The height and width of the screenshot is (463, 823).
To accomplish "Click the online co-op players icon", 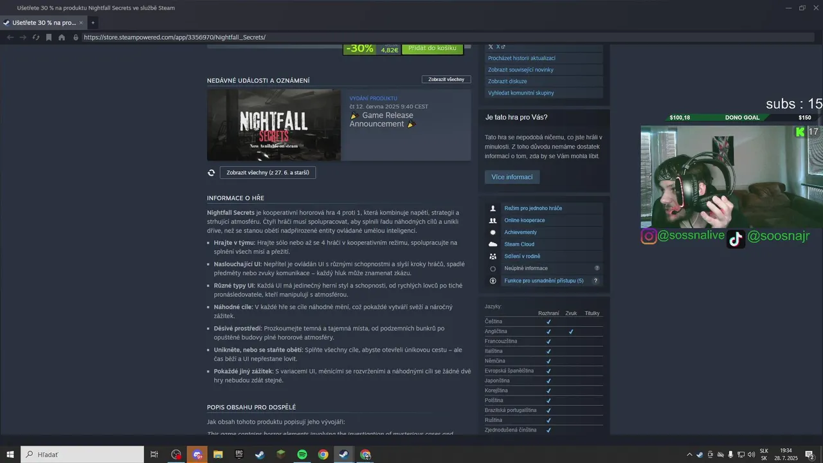I will point(493,220).
